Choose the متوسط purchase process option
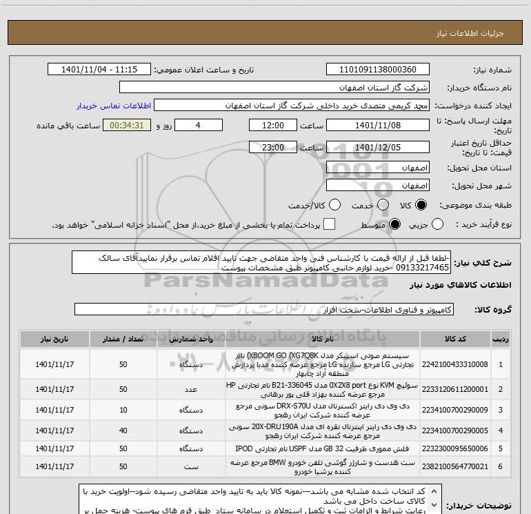Screen dimensions: 531x514 [x=394, y=224]
